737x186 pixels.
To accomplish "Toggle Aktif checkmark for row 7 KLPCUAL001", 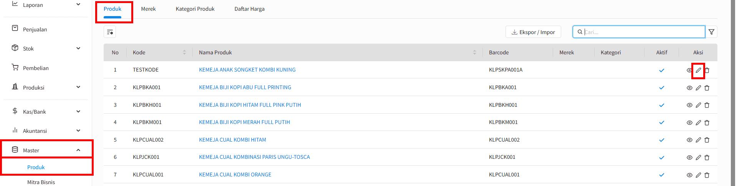I will point(662,175).
